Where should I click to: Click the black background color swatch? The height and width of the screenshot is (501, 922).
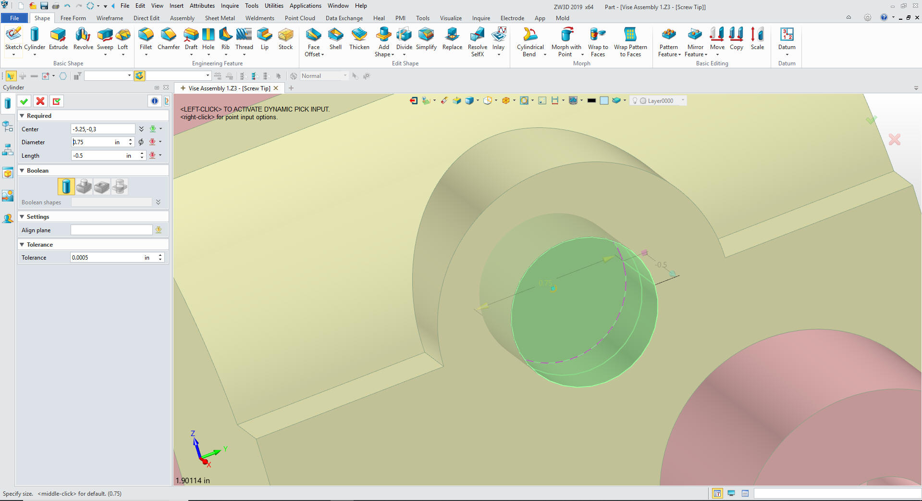click(591, 100)
